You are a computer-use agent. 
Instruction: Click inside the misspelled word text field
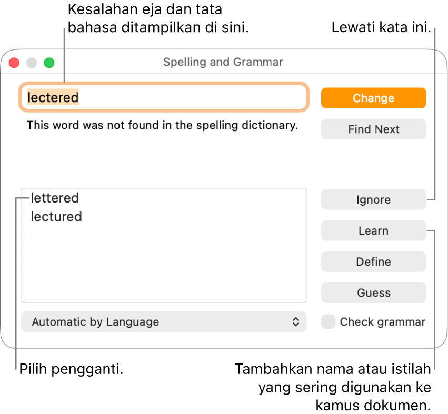190,97
